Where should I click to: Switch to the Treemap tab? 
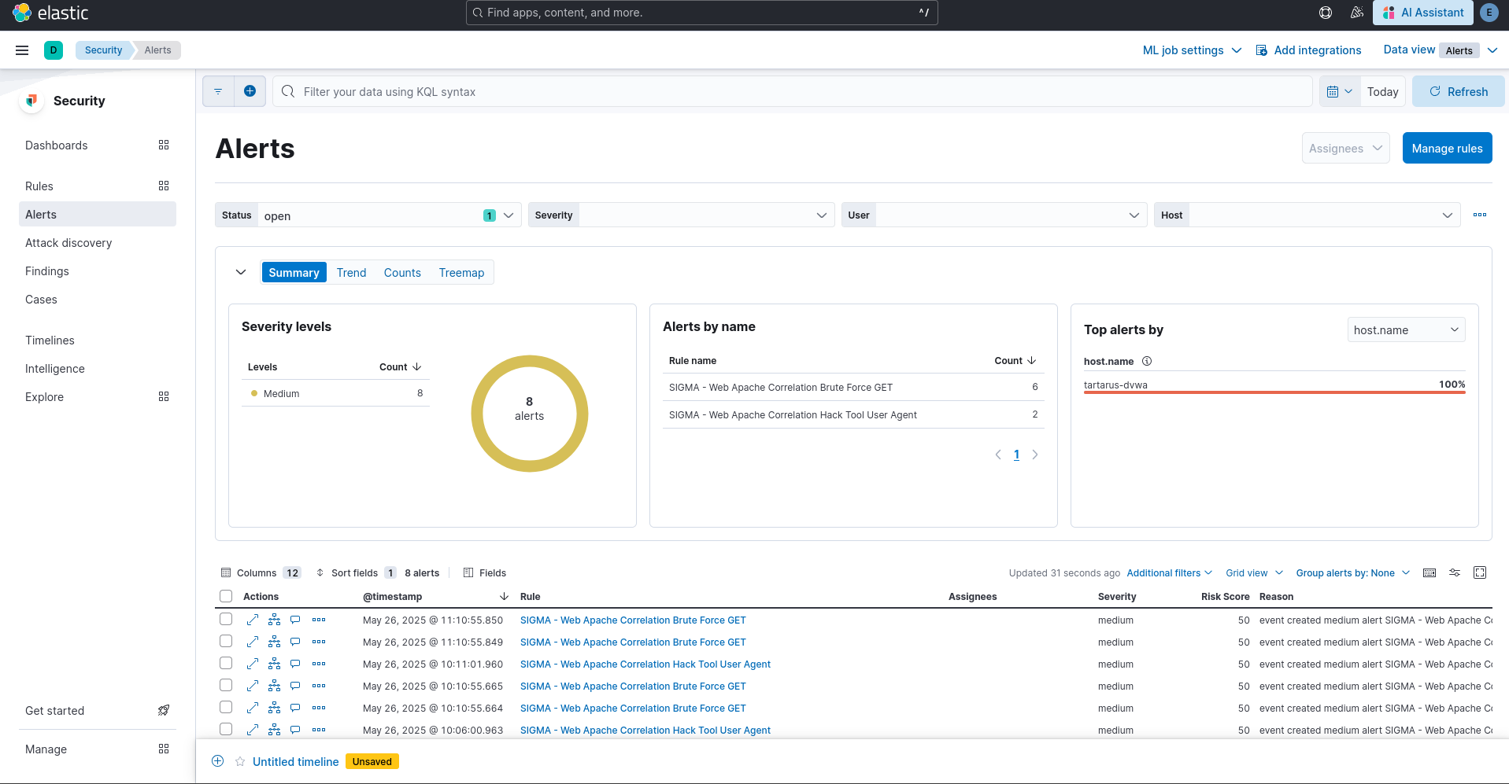coord(461,273)
